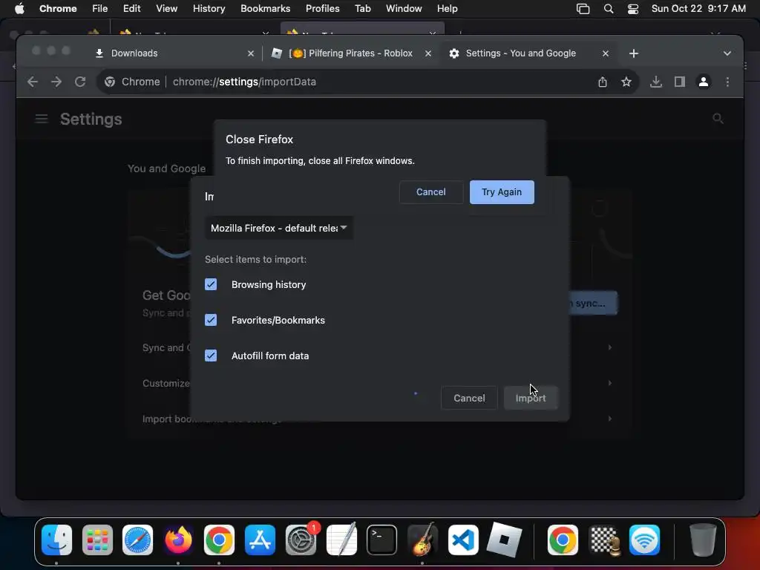Open the Edit menu

pos(131,9)
